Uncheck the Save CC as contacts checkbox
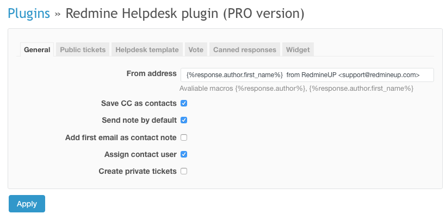This screenshot has height=220, width=446. point(184,103)
